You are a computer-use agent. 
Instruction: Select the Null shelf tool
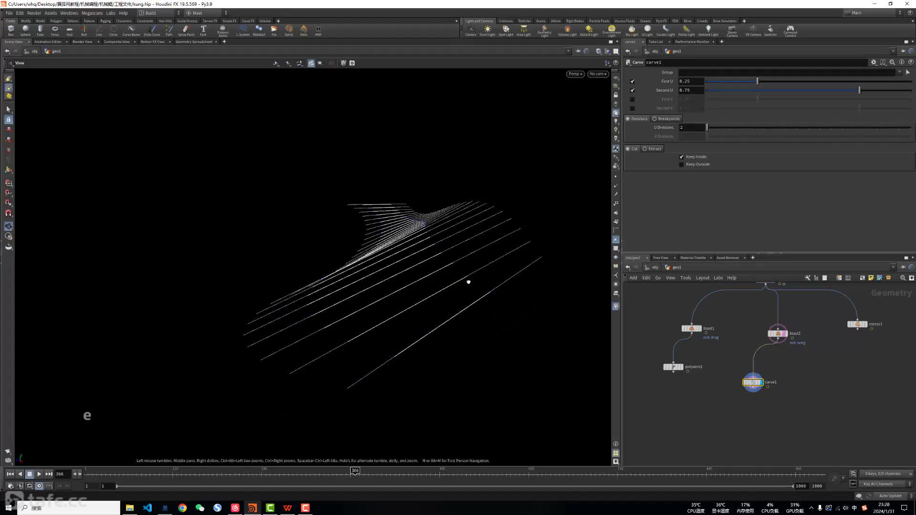[x=84, y=31]
